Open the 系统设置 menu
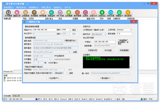This screenshot has width=160, height=103. pos(9,8)
